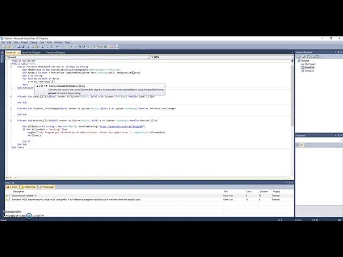Select Form2.vb in Solution Explorer

click(309, 71)
